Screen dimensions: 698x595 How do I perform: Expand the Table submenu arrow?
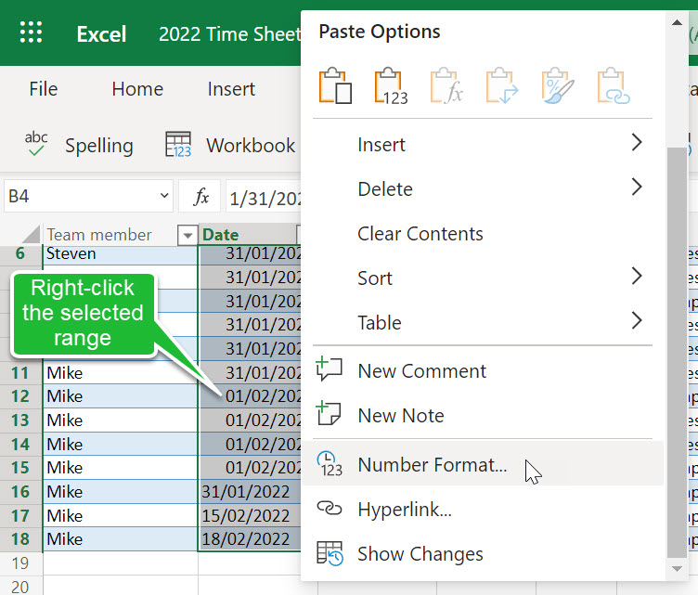click(637, 320)
